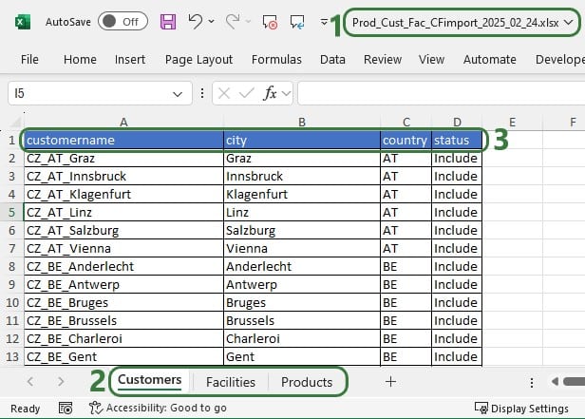
Task: Click Accessibility: Good to go status
Action: pyautogui.click(x=158, y=408)
